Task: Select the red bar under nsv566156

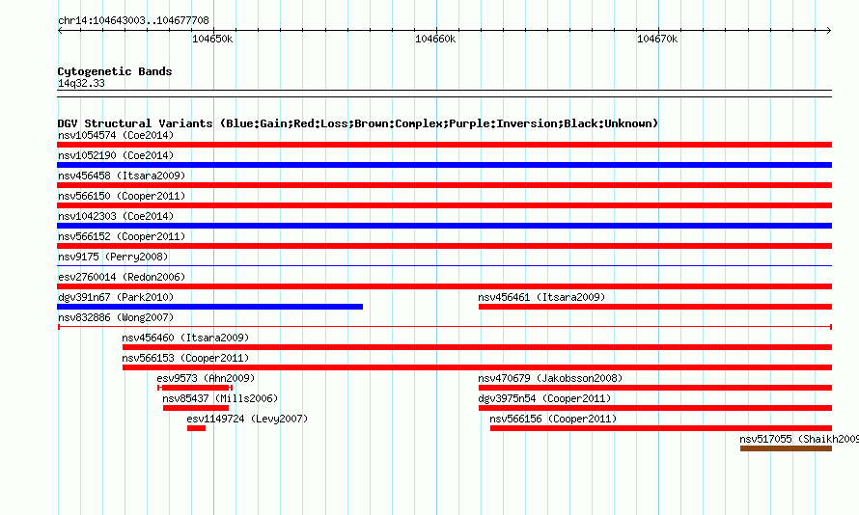Action: (x=661, y=428)
